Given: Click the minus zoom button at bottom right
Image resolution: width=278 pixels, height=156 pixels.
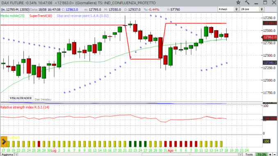Looking at the screenshot, I should click(x=274, y=154).
